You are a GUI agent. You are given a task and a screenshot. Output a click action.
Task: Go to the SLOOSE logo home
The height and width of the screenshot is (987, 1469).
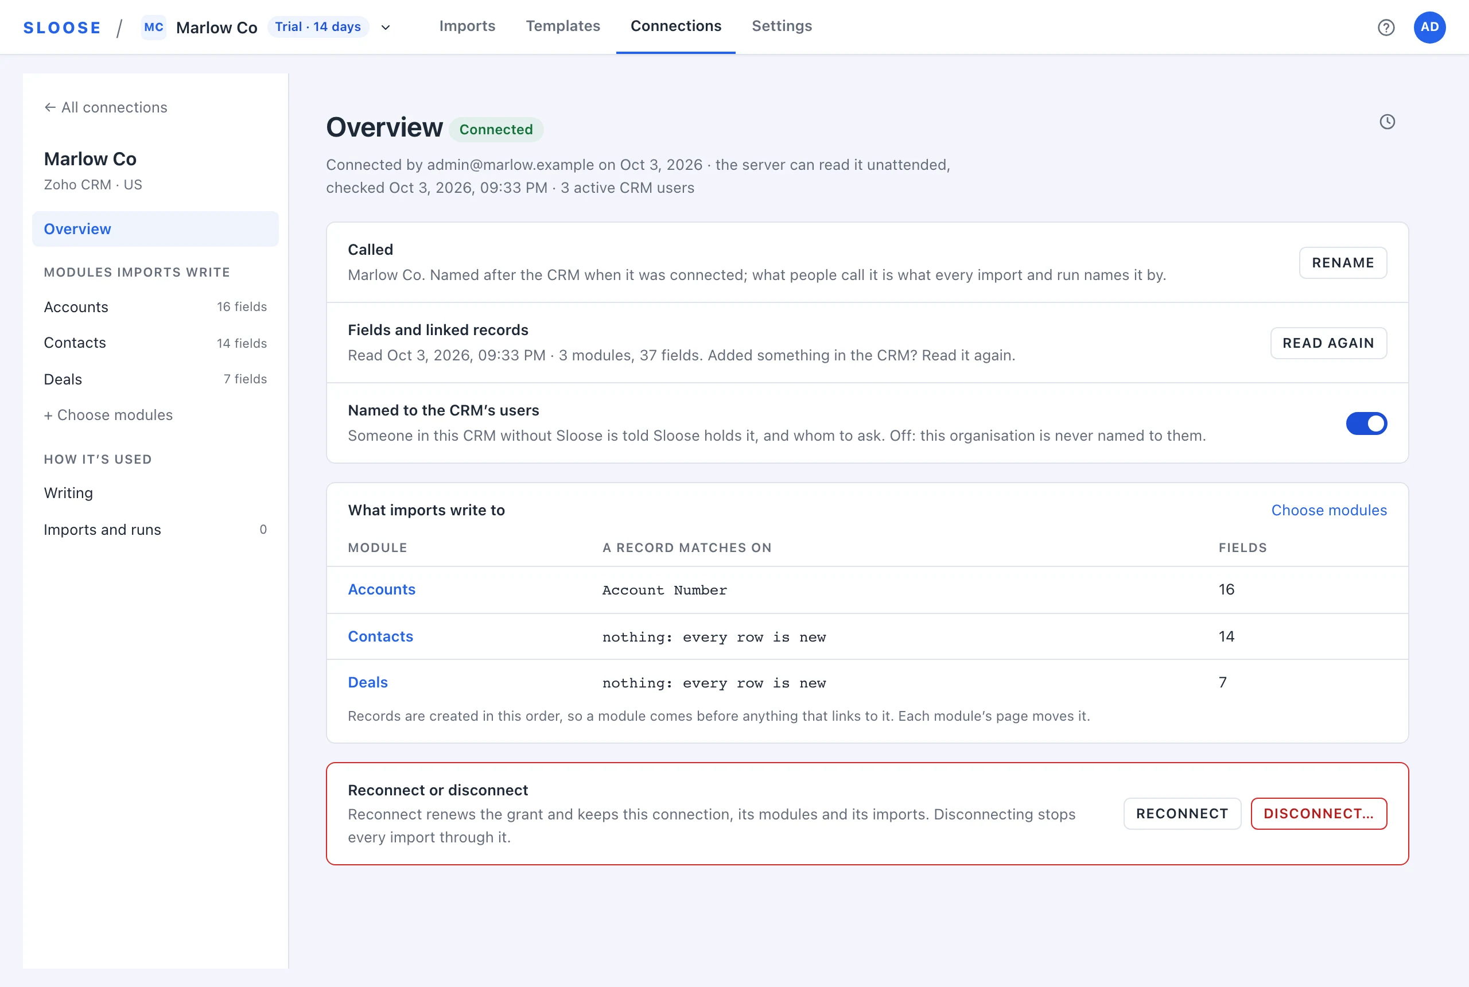click(63, 28)
